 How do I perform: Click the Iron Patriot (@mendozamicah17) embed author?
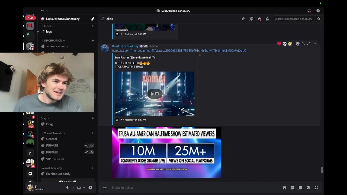(135, 57)
